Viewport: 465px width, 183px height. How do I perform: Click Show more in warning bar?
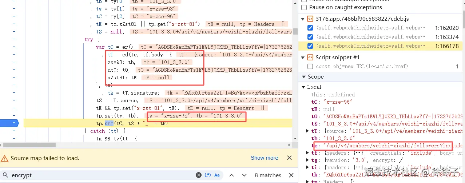pyautogui.click(x=264, y=158)
